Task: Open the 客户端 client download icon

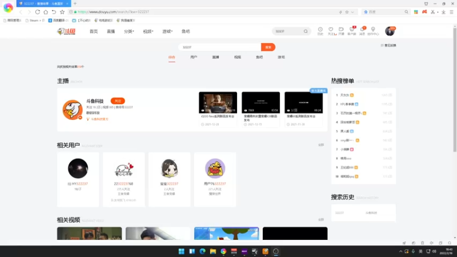Action: point(352,31)
